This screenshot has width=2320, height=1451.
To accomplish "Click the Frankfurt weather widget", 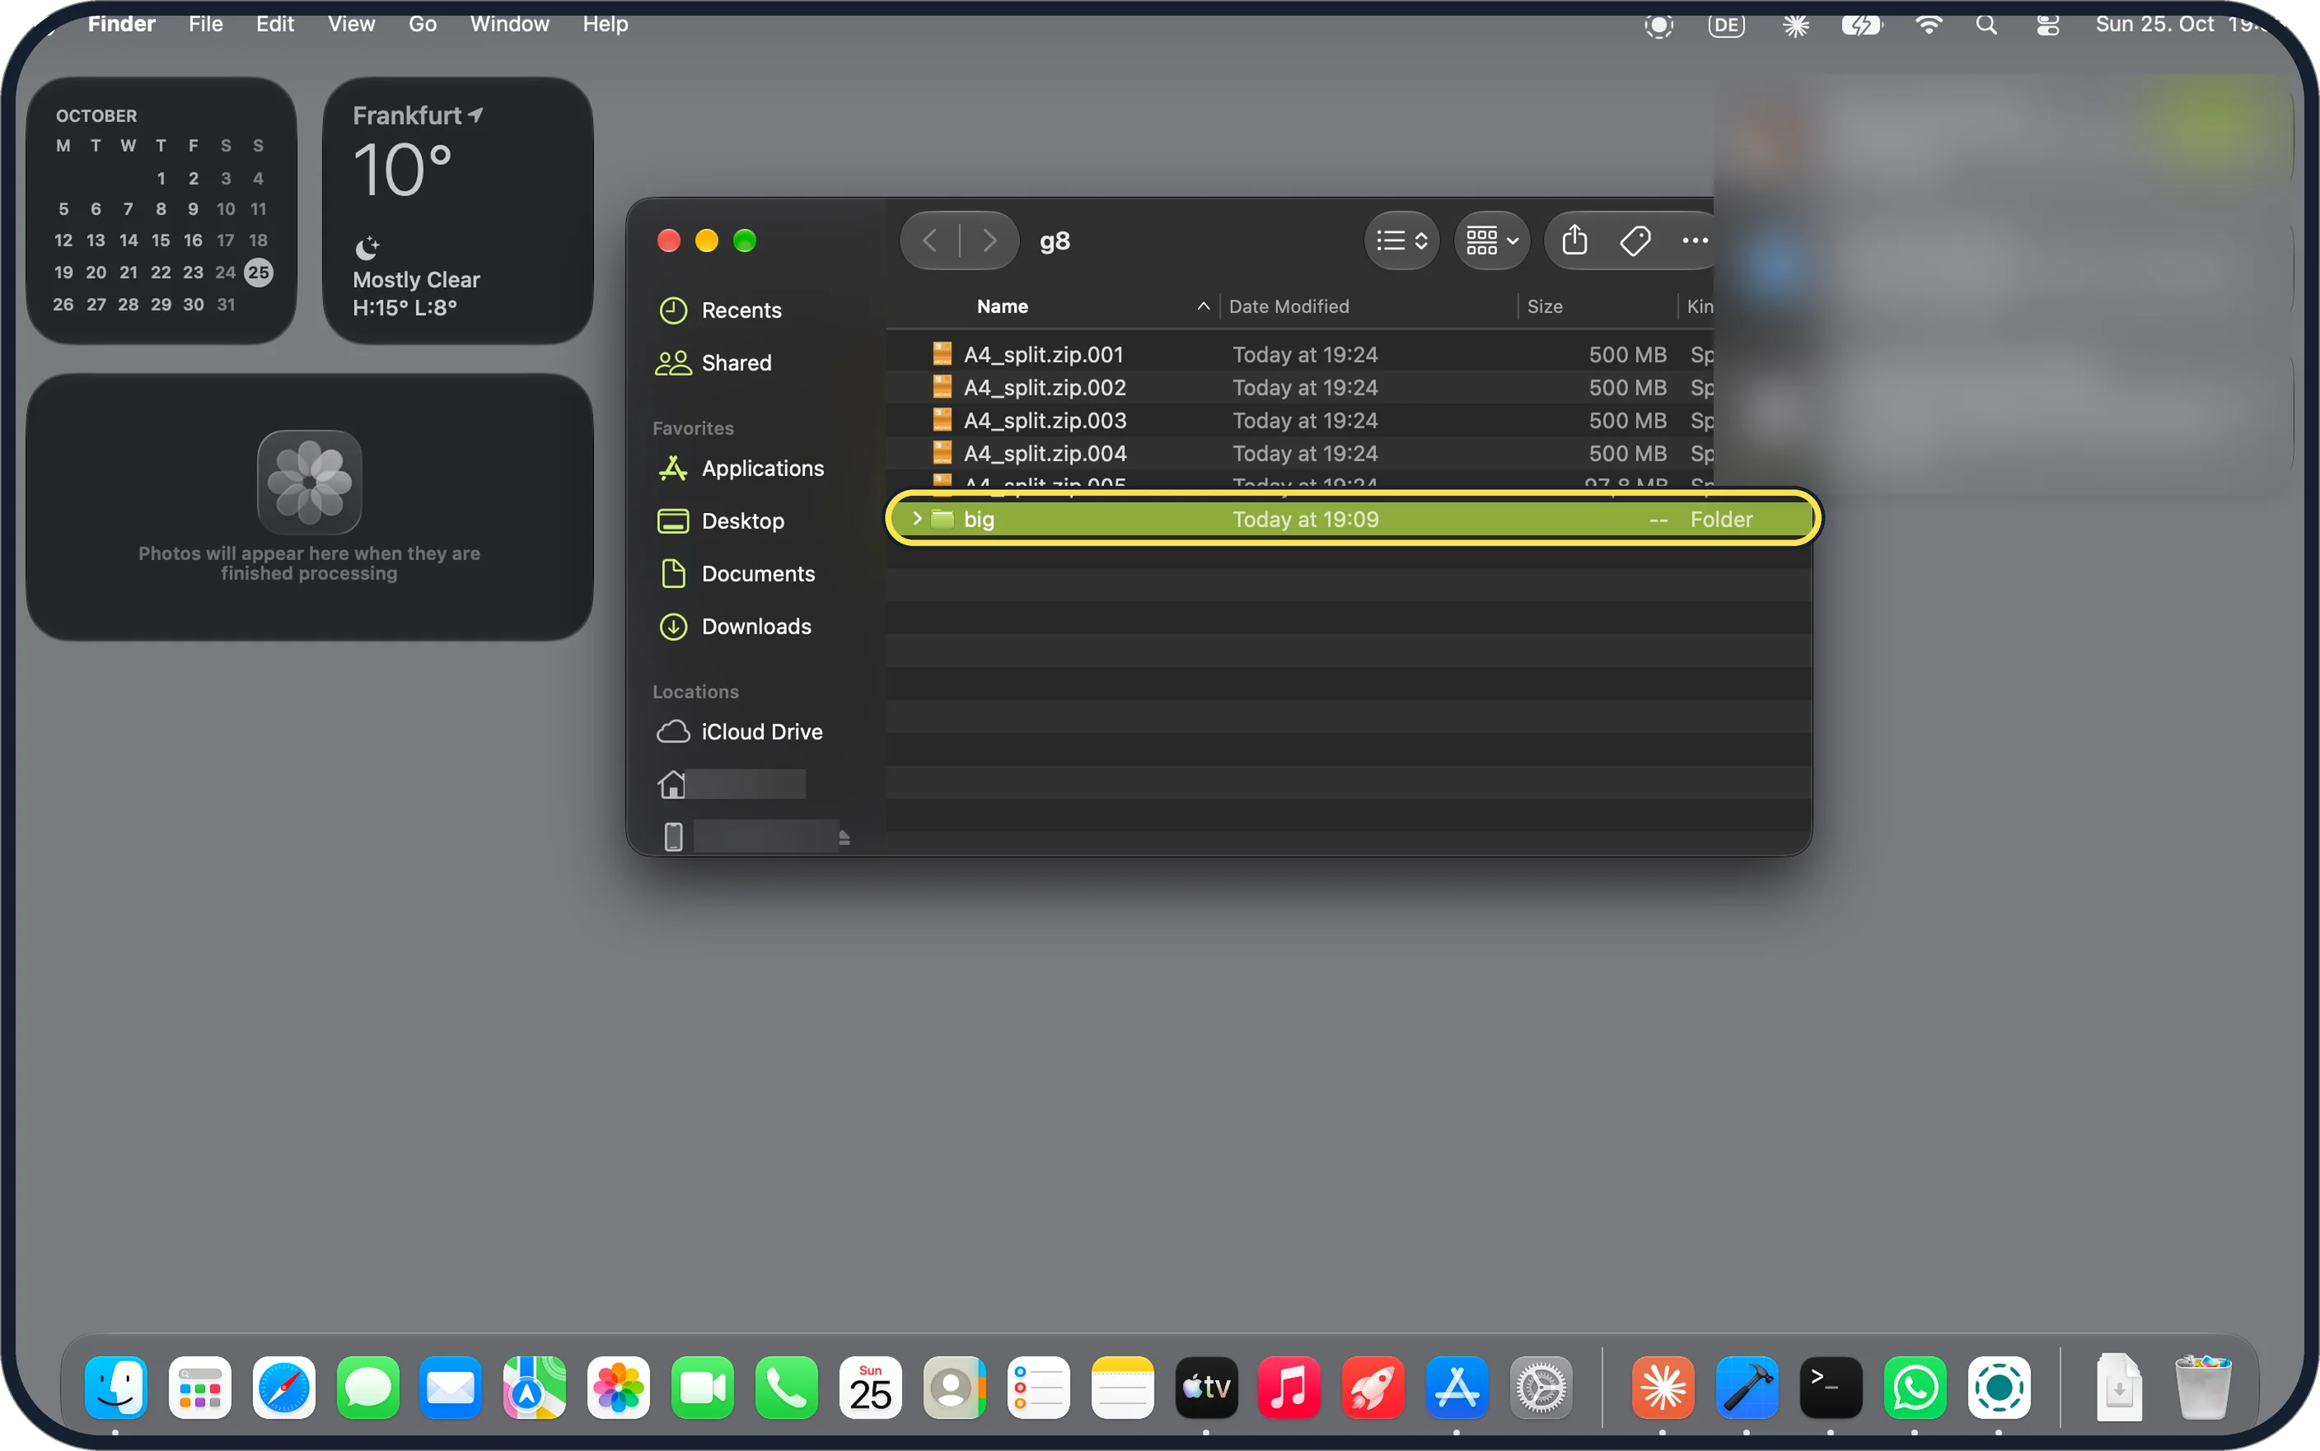I will [458, 210].
